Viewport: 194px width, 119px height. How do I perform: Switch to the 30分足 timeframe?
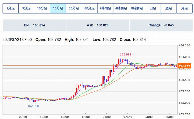tap(74, 8)
